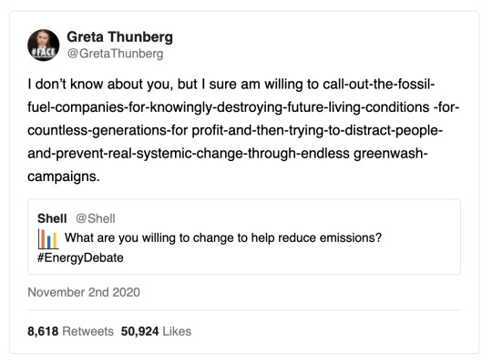The width and height of the screenshot is (492, 363).
Task: Click the Likes label
Action: pyautogui.click(x=177, y=331)
